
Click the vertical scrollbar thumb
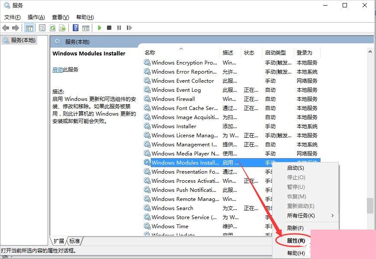370,206
